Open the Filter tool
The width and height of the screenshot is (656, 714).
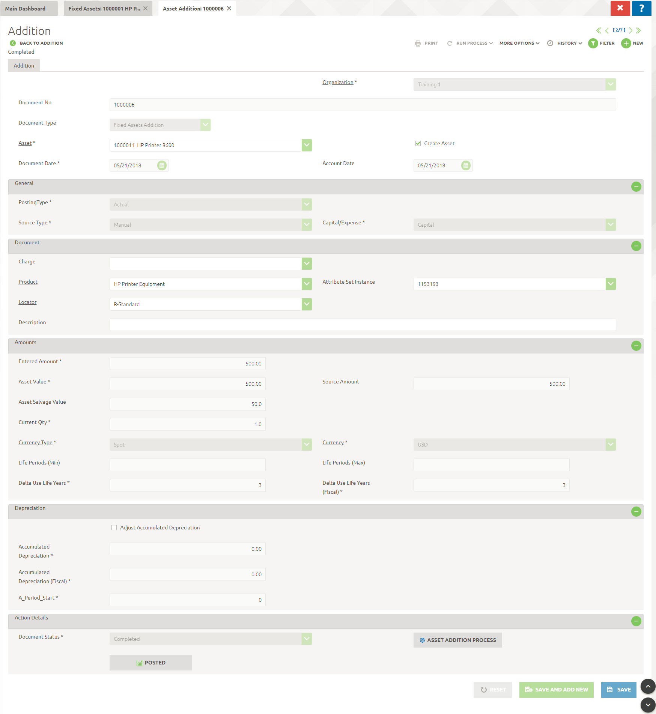pos(593,43)
